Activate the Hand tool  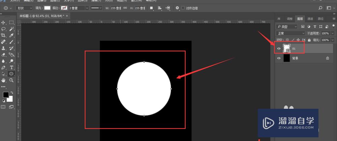tap(3, 80)
